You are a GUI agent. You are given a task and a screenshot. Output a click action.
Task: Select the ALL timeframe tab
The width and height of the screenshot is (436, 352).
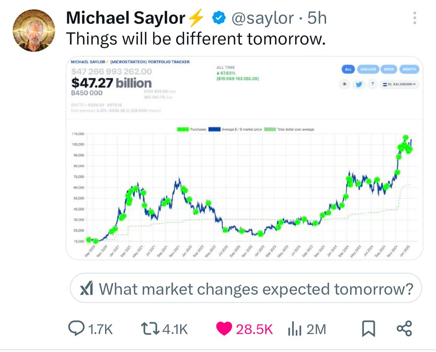348,69
